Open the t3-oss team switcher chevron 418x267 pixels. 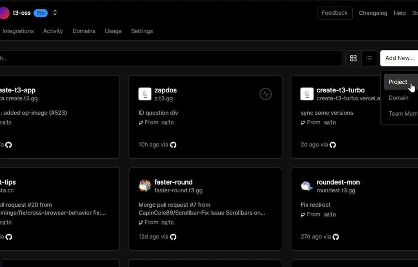55,13
